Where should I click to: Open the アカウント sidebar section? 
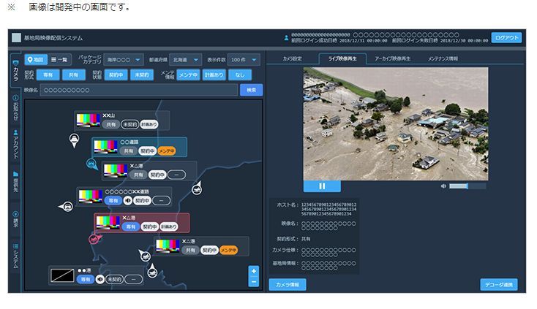(16, 147)
